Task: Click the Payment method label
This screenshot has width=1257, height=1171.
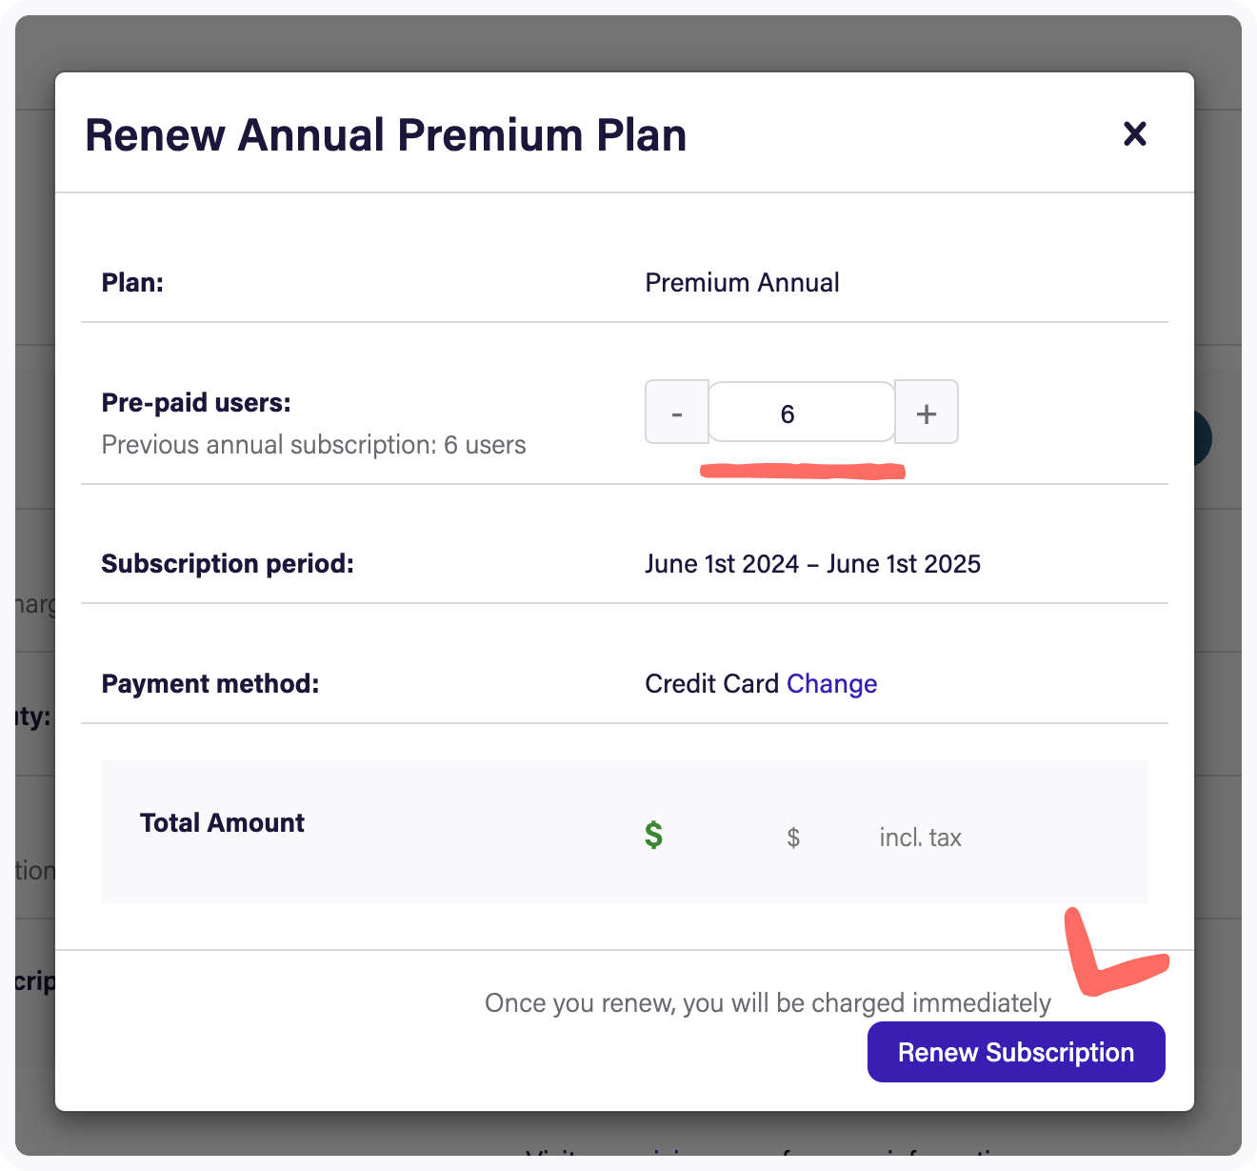Action: 210,684
